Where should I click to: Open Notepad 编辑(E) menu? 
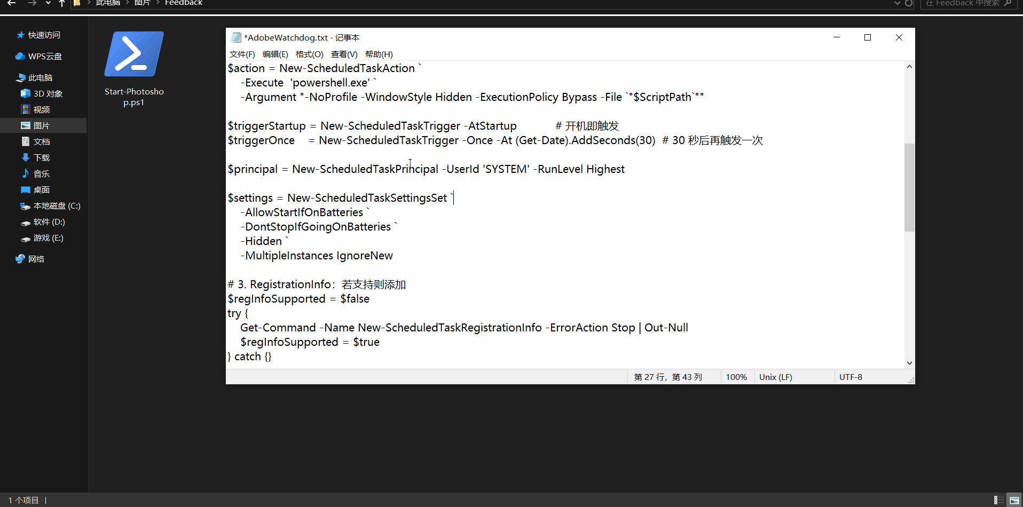point(276,54)
